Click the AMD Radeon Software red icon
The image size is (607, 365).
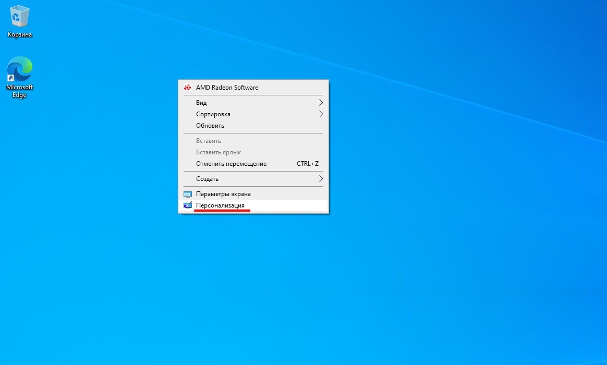pos(187,88)
